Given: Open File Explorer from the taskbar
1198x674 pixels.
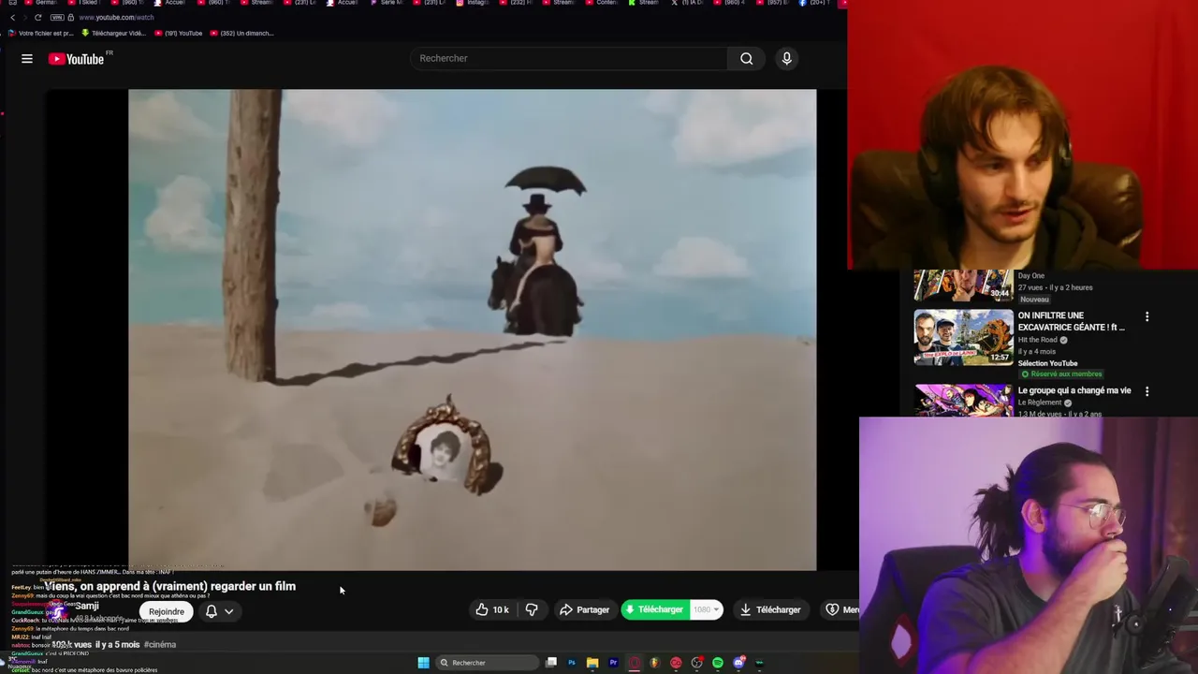Looking at the screenshot, I should [x=592, y=663].
